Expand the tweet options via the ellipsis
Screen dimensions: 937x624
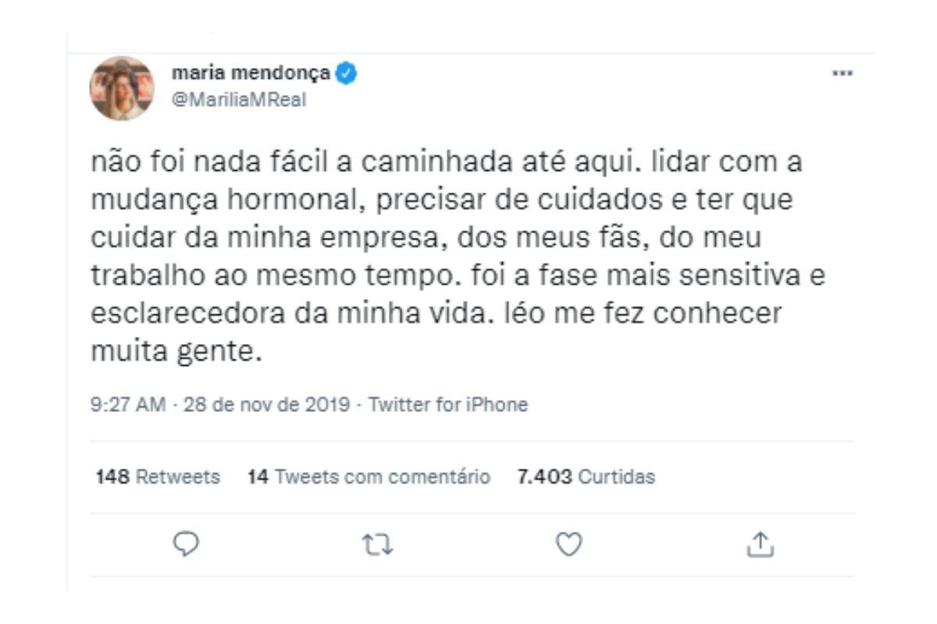[x=842, y=72]
